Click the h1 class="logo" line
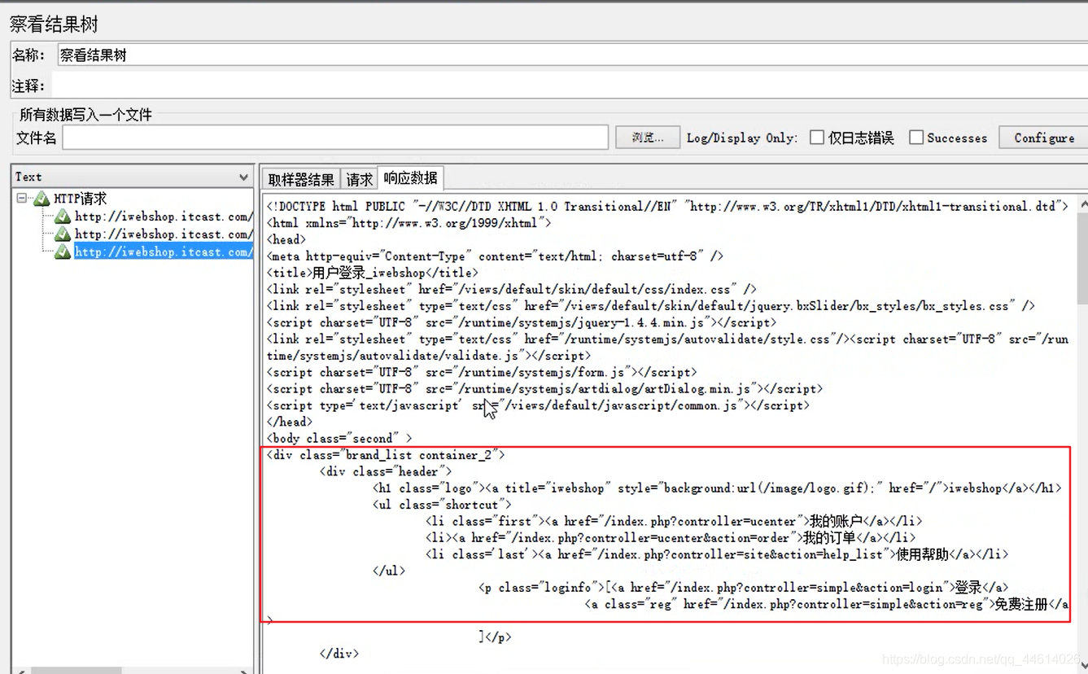 (x=718, y=488)
